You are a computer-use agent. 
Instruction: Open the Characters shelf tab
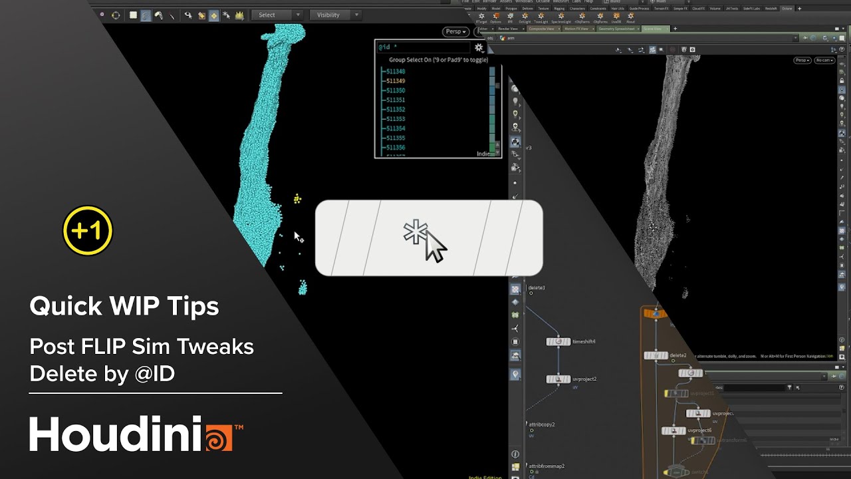(x=577, y=9)
